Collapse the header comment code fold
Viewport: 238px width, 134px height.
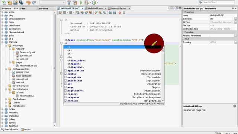61,20
